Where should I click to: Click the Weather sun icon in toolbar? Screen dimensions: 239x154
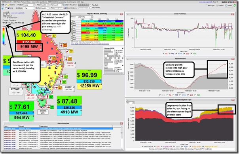[x=8, y=5]
